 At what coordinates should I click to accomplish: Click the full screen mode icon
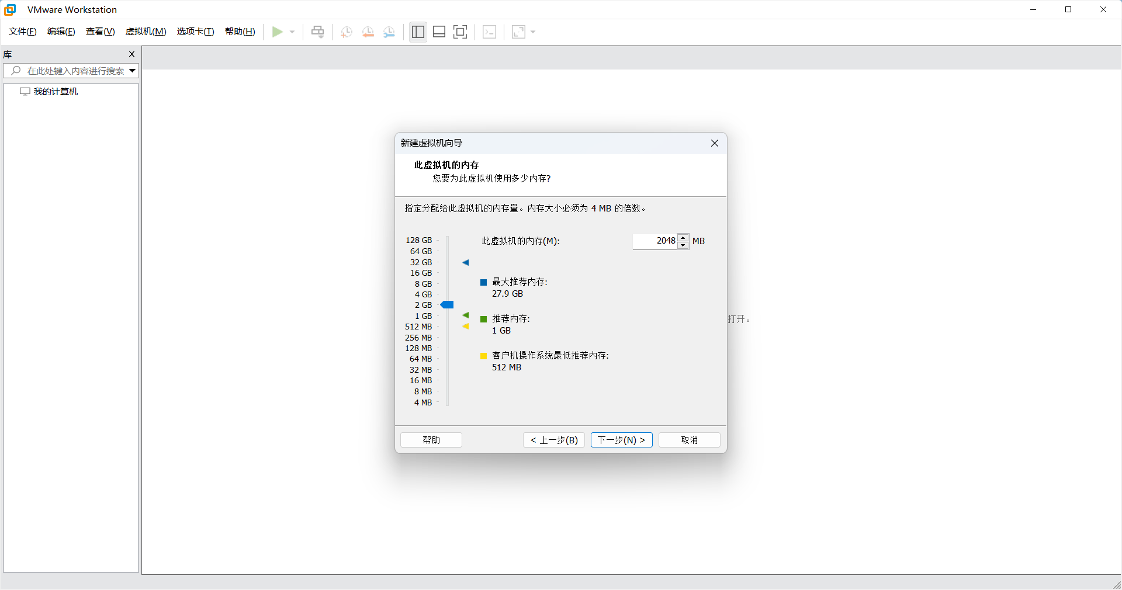click(x=460, y=32)
